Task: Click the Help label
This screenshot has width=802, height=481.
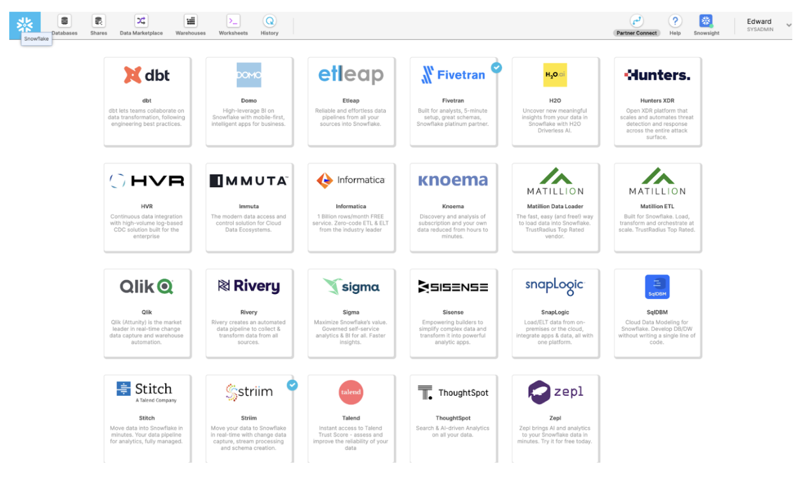Action: click(x=675, y=33)
